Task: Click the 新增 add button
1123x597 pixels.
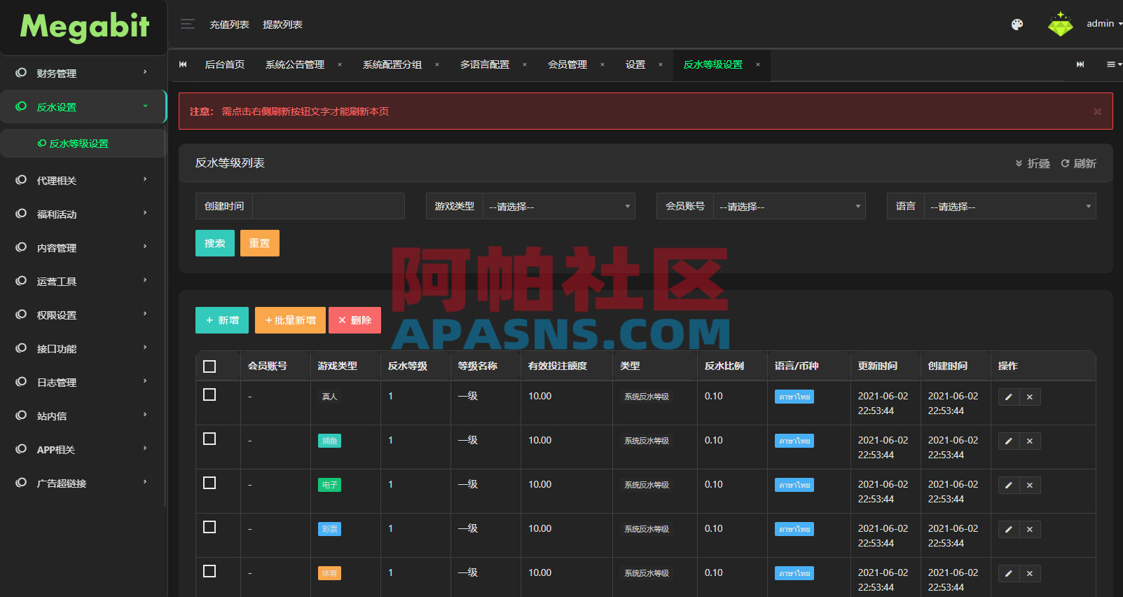Action: 222,320
